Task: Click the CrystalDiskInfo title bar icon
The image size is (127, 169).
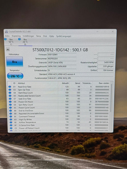Action: tap(6, 32)
